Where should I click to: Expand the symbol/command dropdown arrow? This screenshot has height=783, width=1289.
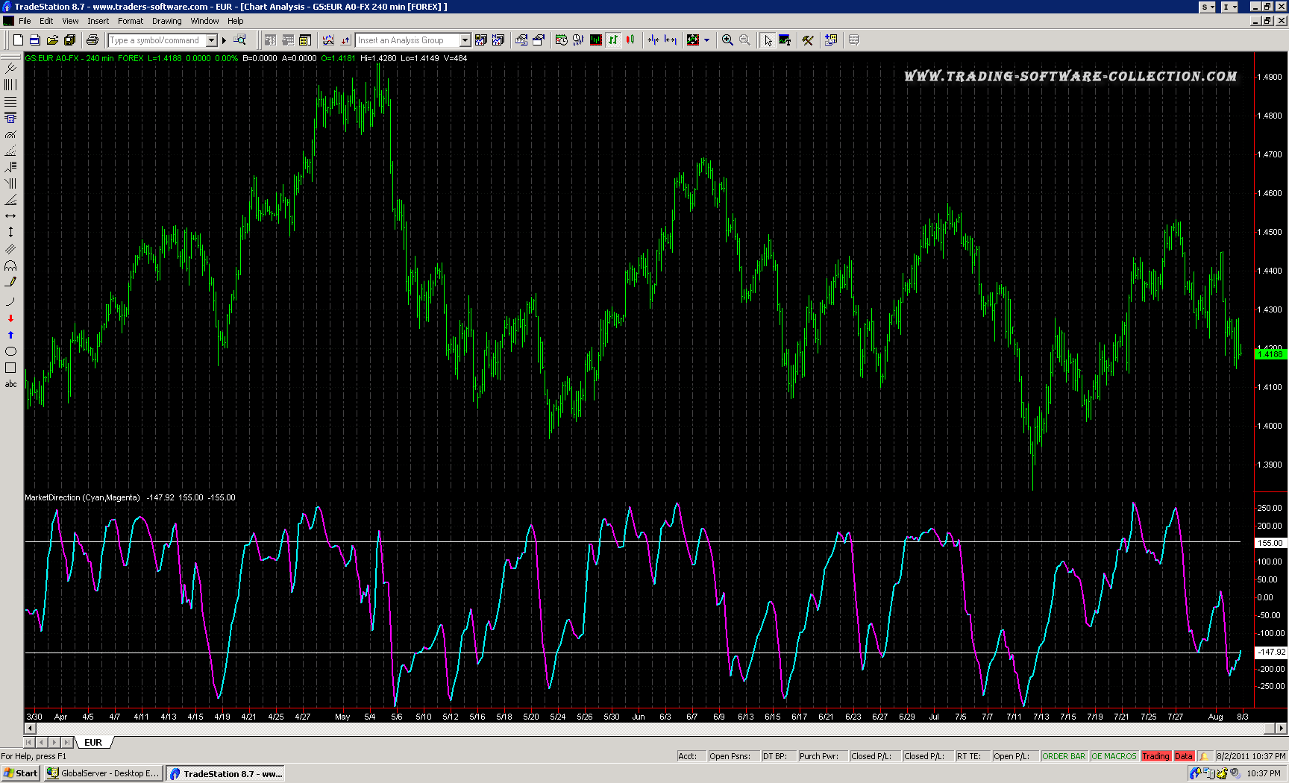212,40
